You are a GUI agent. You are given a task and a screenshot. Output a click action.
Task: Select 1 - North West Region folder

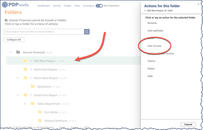[44, 78]
